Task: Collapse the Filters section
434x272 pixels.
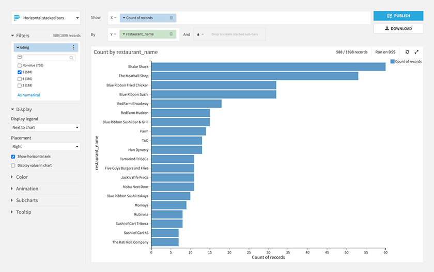Action: (x=12, y=36)
